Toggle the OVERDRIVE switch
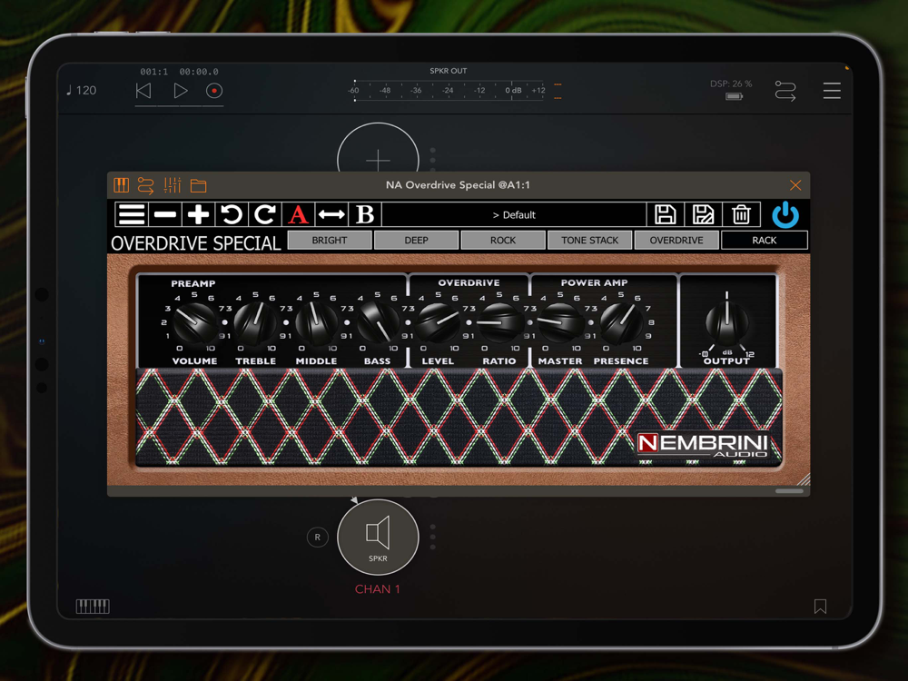 point(676,241)
